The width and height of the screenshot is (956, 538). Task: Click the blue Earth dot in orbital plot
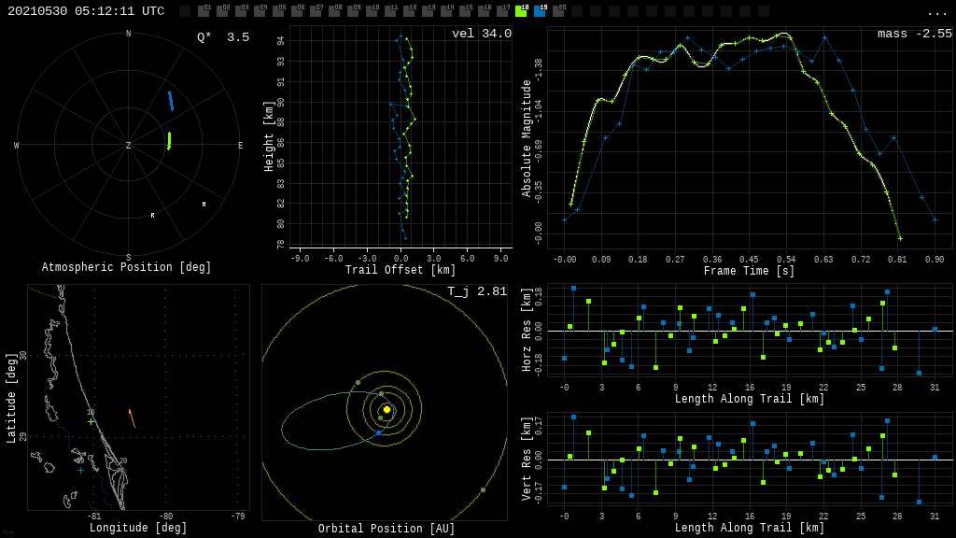pyautogui.click(x=378, y=432)
